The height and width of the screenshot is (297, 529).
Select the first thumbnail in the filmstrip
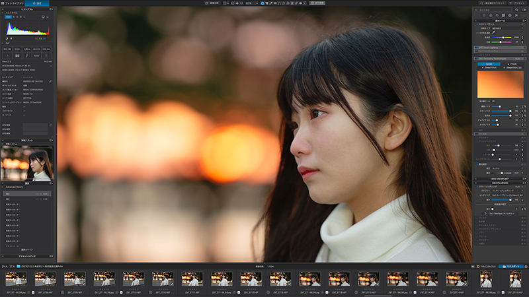tap(17, 279)
